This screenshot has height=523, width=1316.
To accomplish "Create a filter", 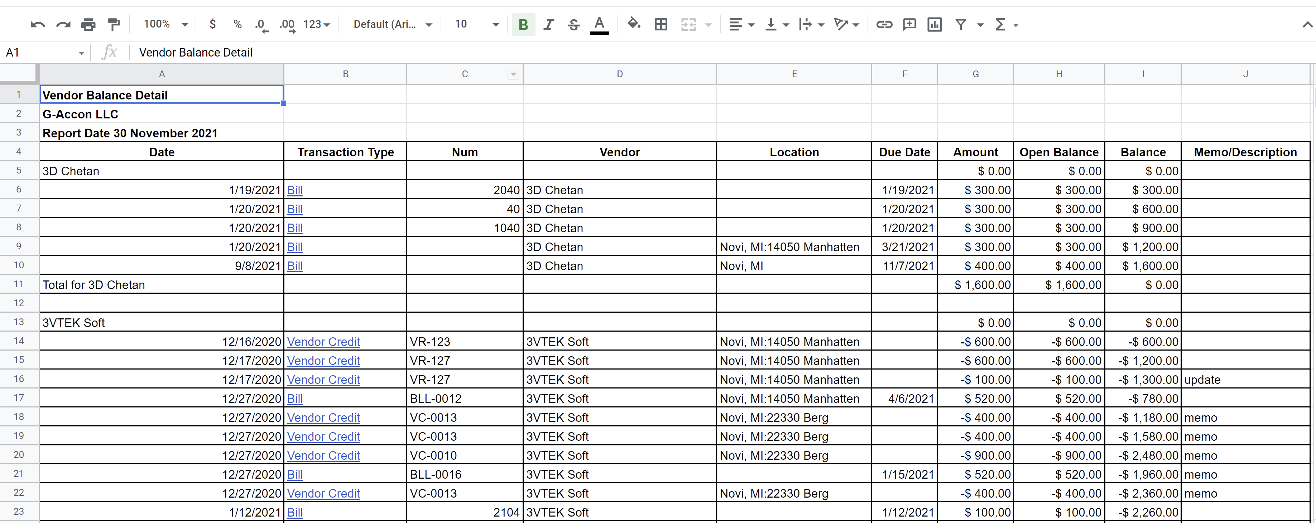I will [960, 24].
